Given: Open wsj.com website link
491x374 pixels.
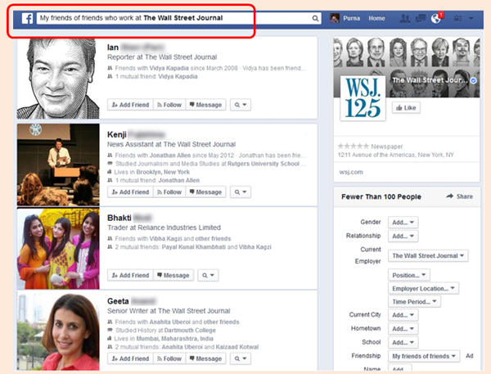Looking at the screenshot, I should pyautogui.click(x=351, y=172).
